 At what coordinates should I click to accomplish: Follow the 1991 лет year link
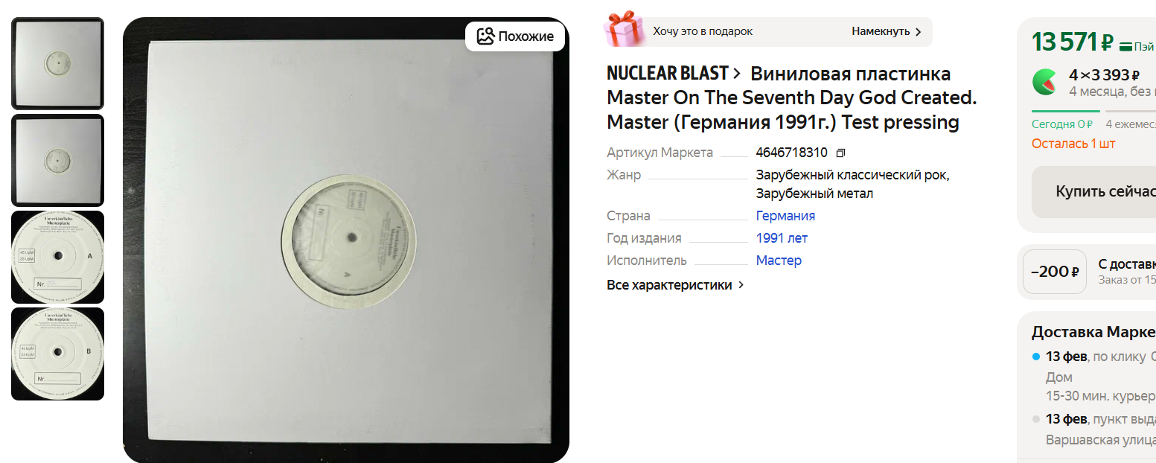(x=782, y=238)
